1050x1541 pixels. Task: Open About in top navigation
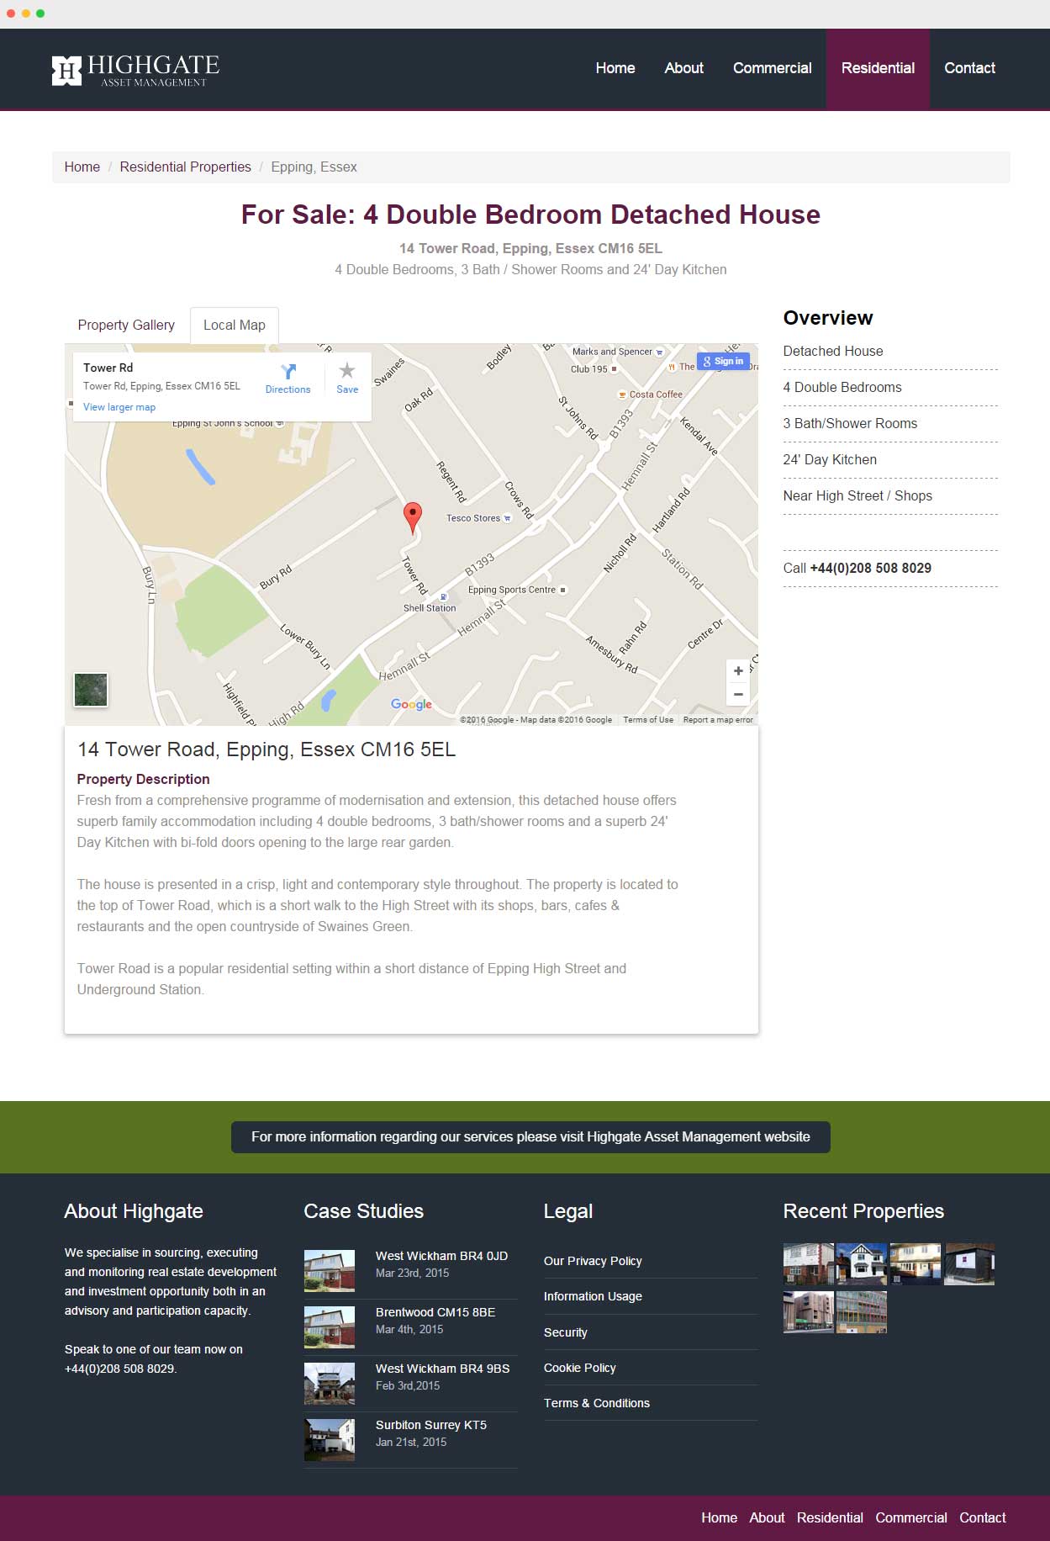pos(684,68)
